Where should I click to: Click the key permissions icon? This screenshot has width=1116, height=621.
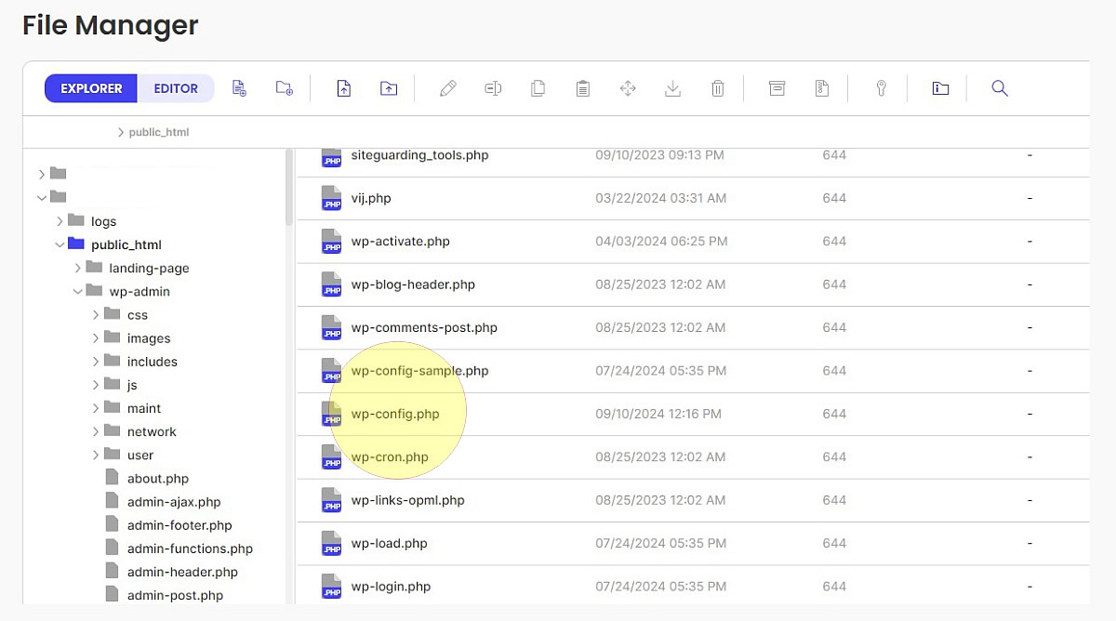(879, 87)
